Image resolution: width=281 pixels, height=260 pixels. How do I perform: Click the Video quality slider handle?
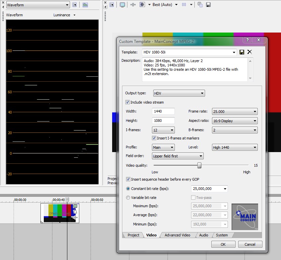(199, 165)
